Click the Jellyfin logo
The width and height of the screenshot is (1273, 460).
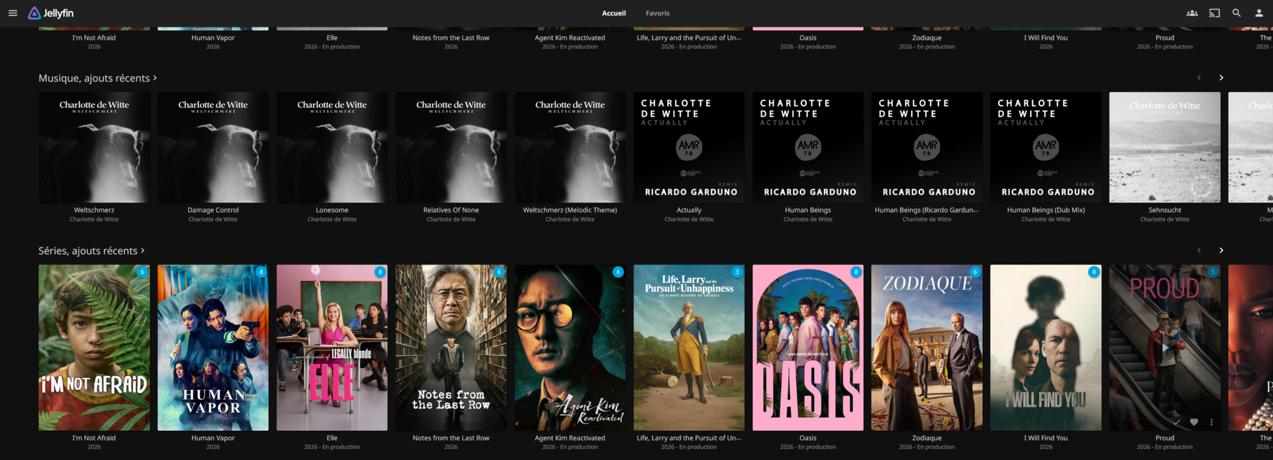pos(51,13)
